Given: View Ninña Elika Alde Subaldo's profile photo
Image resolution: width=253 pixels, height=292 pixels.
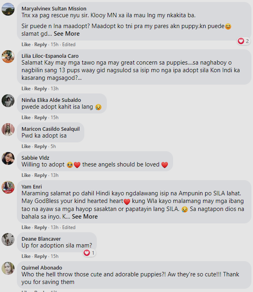Looking at the screenshot, I should point(8,101).
